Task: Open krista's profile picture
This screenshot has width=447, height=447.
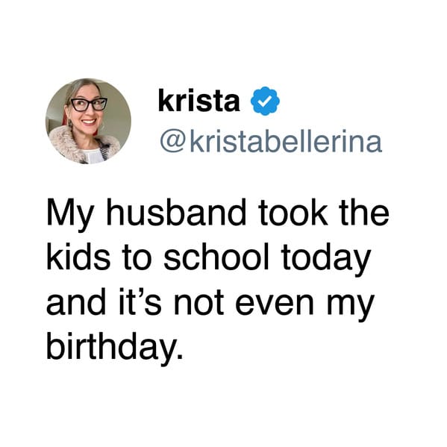Action: [x=88, y=121]
